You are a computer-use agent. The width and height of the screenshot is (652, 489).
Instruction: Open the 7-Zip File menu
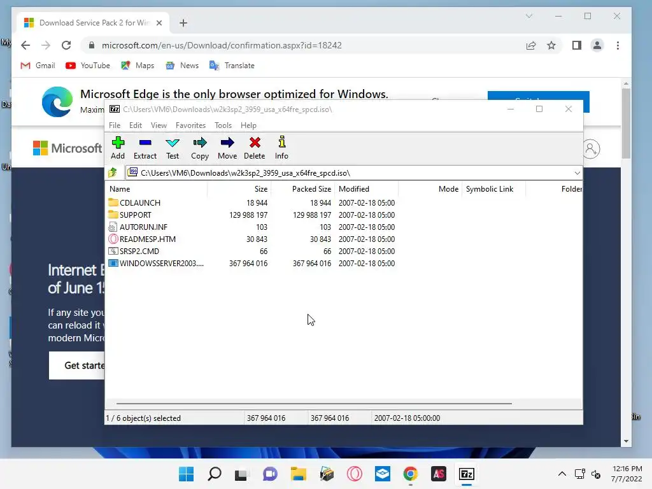click(115, 125)
